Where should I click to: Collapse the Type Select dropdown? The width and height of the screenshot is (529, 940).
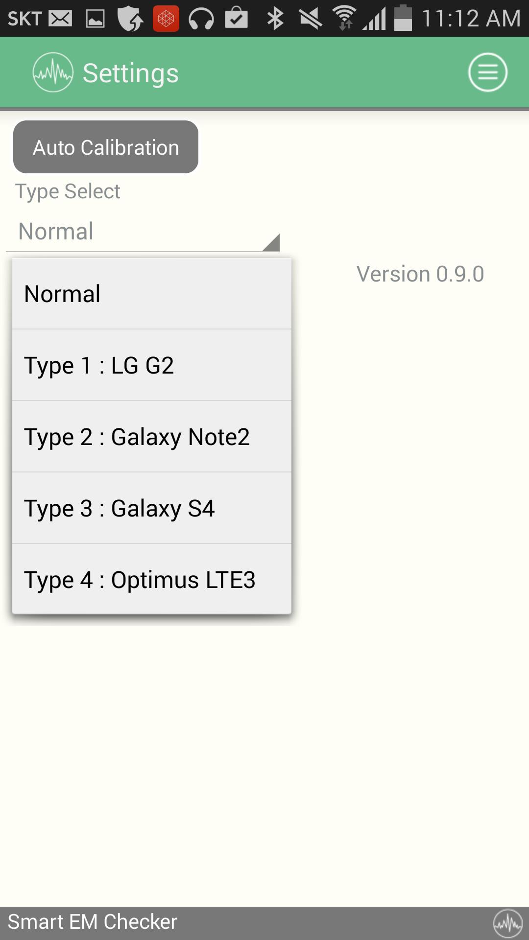(x=142, y=232)
